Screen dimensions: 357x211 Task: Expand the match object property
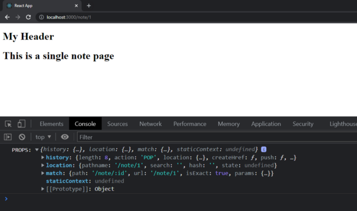pos(43,173)
